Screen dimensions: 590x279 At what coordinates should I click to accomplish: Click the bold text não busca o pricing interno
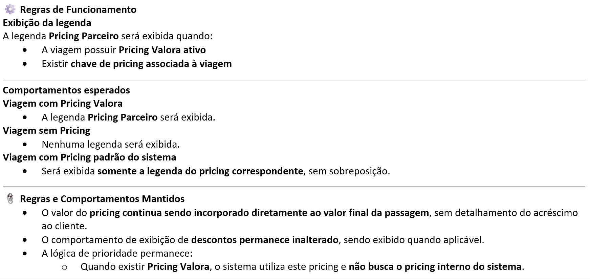point(410,266)
